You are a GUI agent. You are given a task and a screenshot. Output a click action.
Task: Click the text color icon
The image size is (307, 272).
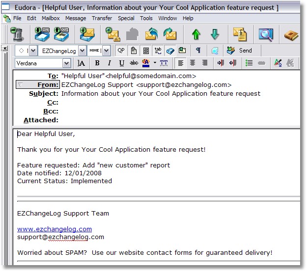coord(146,63)
